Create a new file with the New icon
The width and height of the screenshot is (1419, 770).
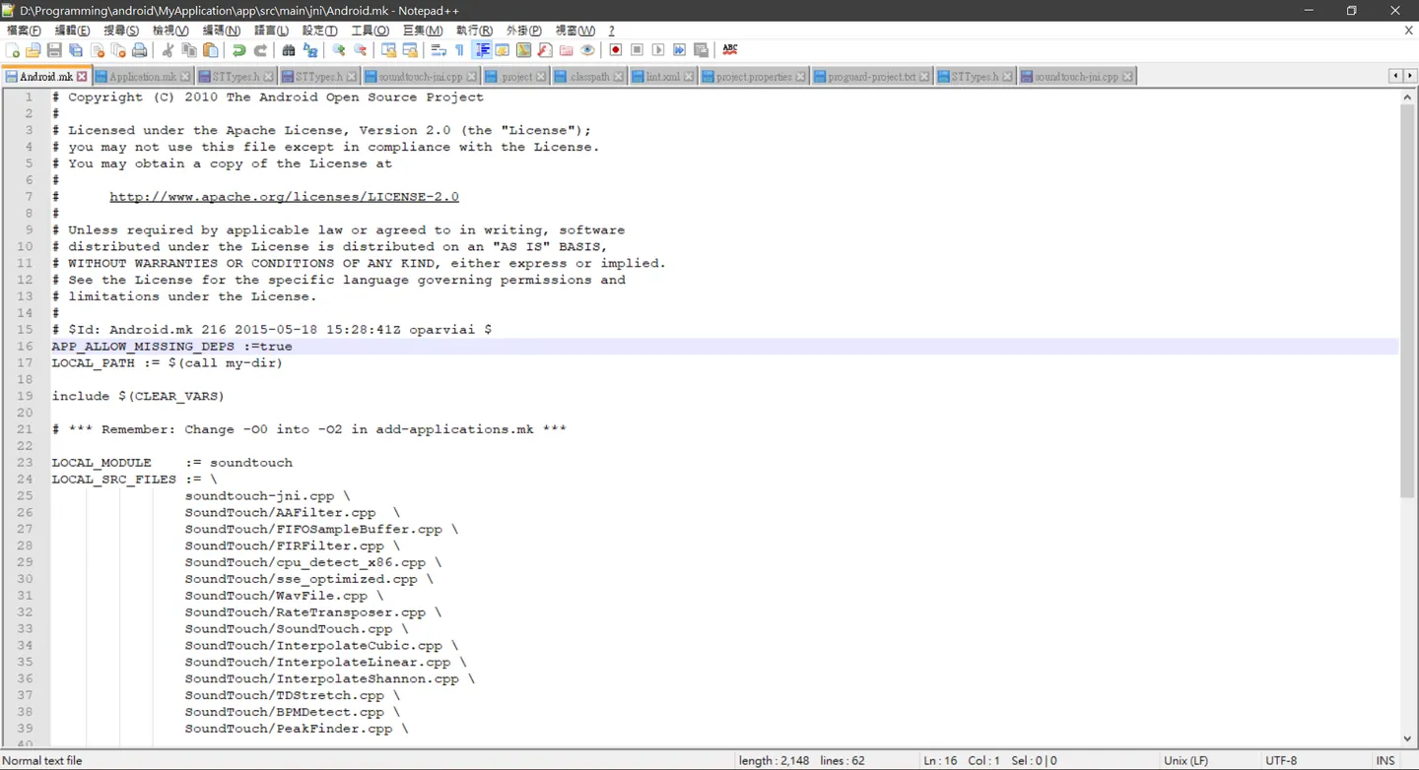[13, 50]
